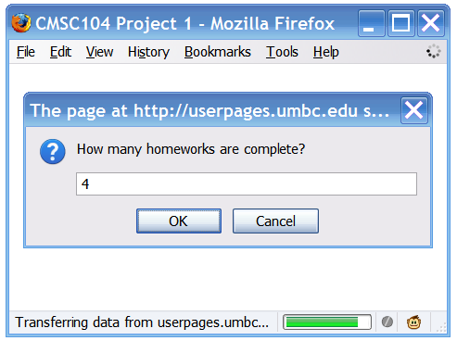Close the prompt dialog with X

[414, 110]
